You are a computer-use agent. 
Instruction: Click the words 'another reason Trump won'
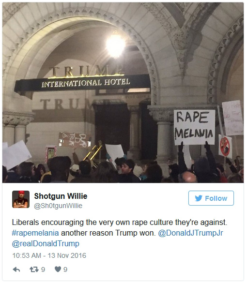pos(108,233)
